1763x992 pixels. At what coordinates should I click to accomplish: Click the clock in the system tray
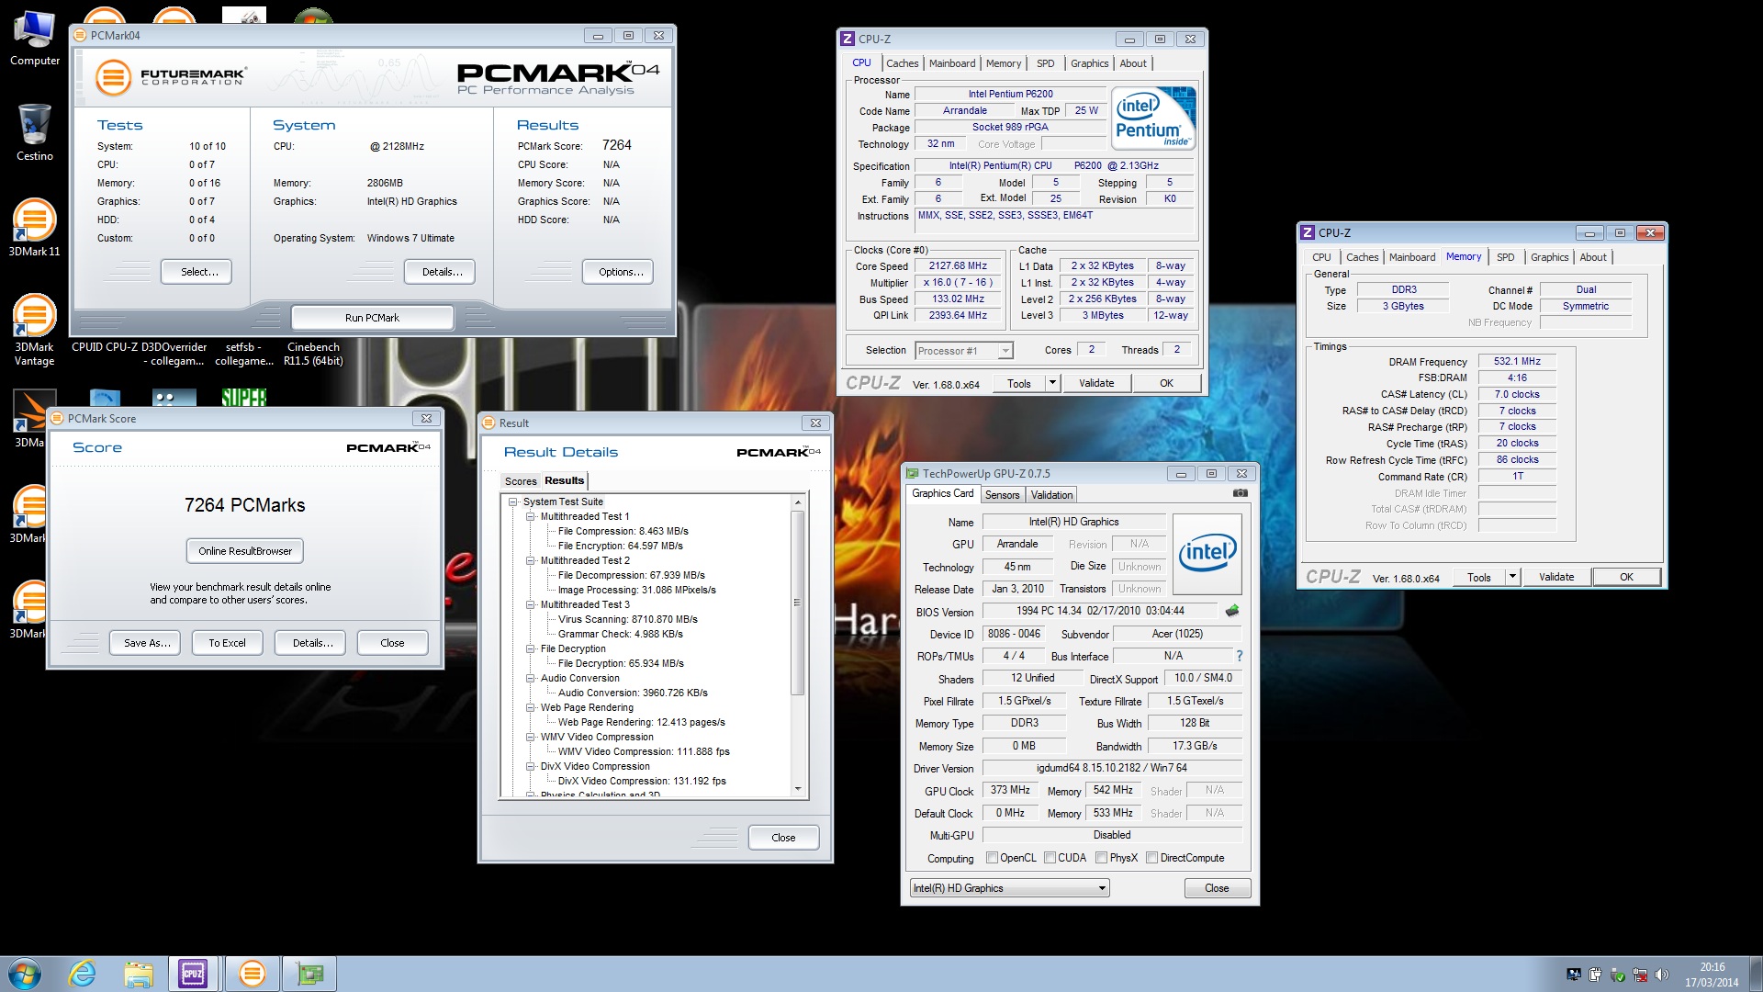(1712, 975)
